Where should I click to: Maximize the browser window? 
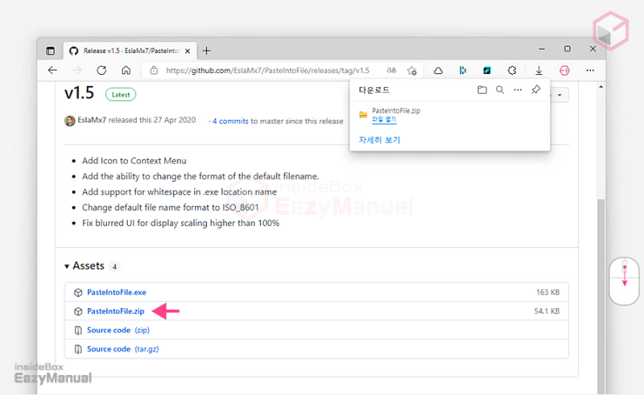point(567,49)
